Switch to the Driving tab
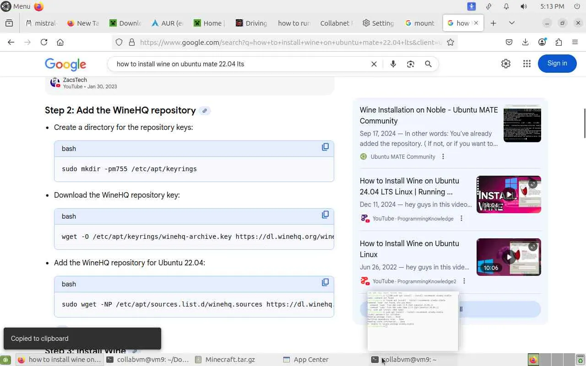This screenshot has height=366, width=586. click(x=251, y=23)
